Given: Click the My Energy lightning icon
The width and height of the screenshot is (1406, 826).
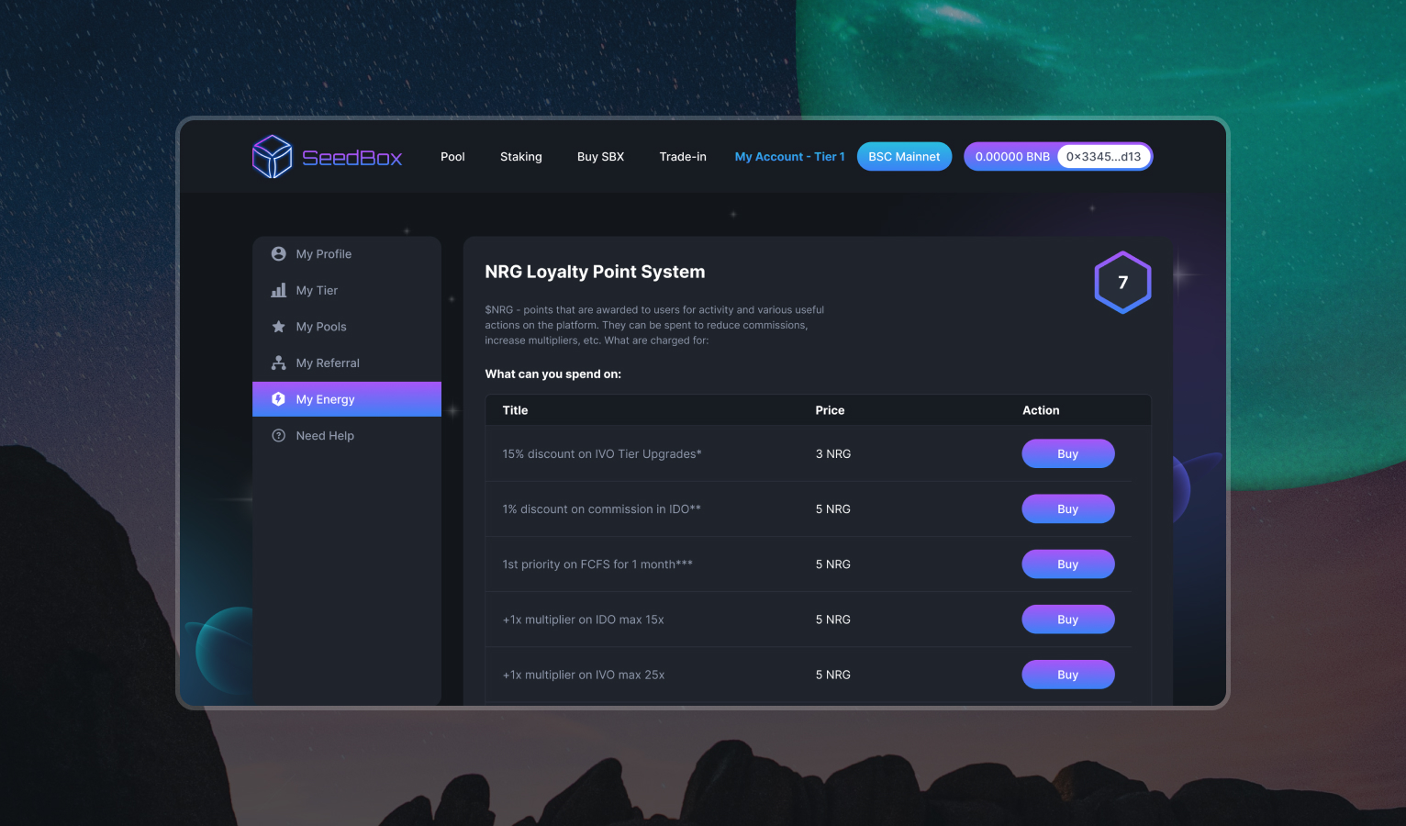Looking at the screenshot, I should (279, 399).
